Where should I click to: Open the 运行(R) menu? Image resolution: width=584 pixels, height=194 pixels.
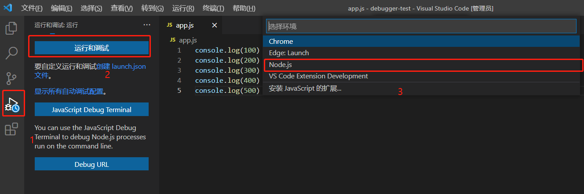[x=183, y=8]
